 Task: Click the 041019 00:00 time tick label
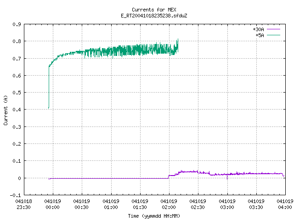click(53, 204)
